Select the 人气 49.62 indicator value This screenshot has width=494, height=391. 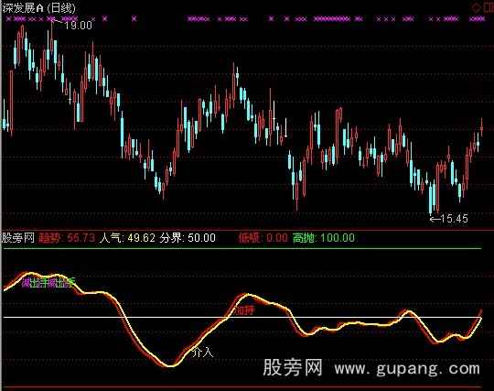(127, 238)
